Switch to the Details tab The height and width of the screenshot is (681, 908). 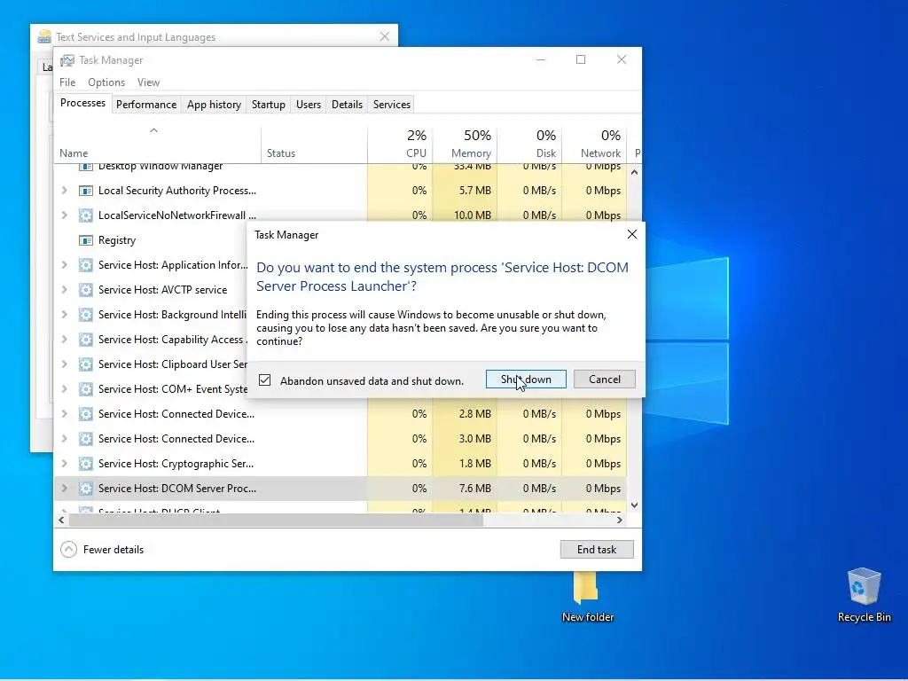coord(347,105)
